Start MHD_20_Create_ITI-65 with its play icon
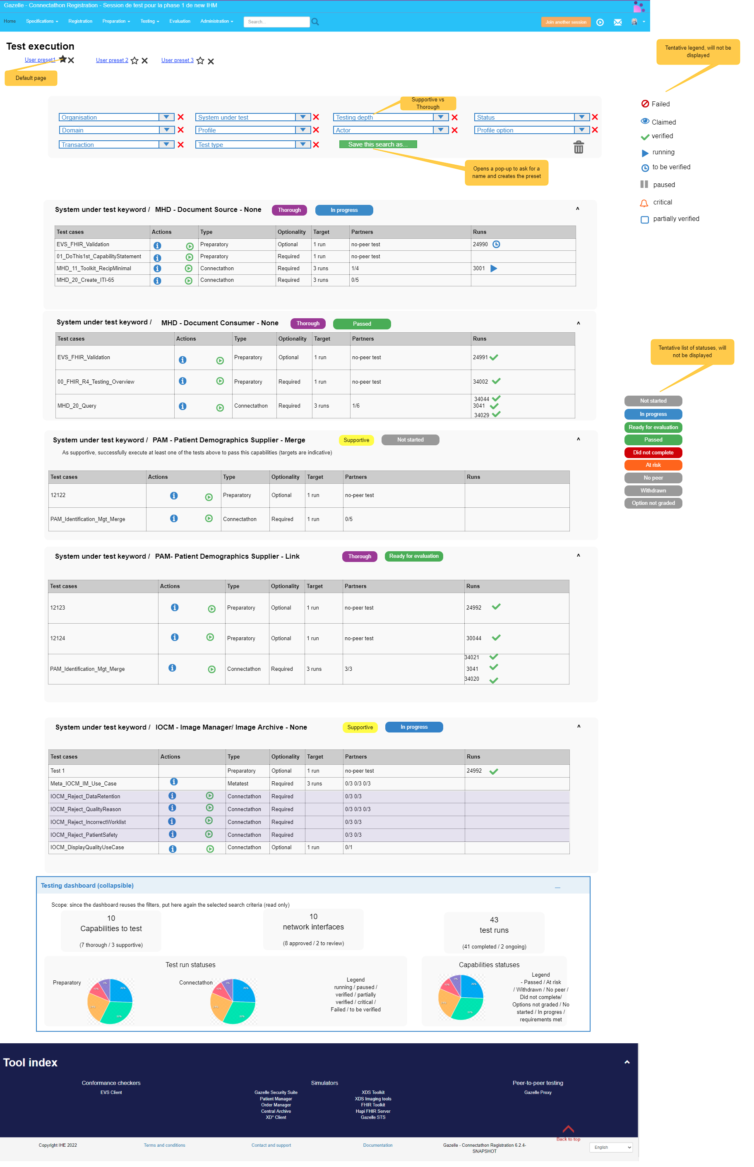 coord(189,281)
